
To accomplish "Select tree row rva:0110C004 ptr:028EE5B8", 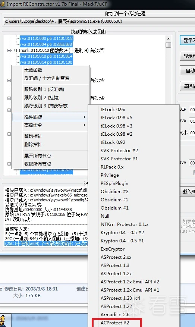I will click(x=46, y=44).
